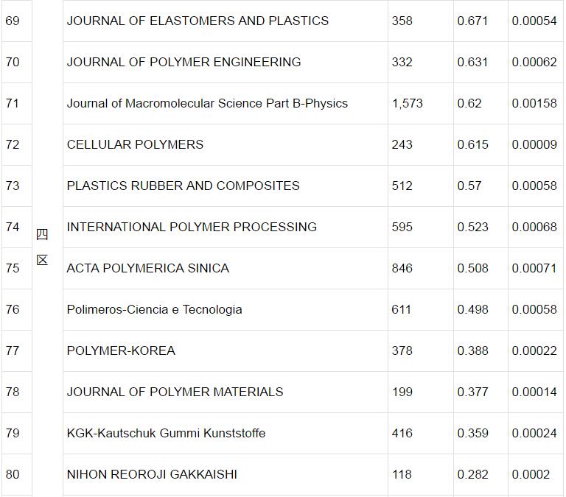Image resolution: width=566 pixels, height=497 pixels.
Task: Open KGK-Kautschuk Gummi Kunststoffe journal
Action: (166, 433)
